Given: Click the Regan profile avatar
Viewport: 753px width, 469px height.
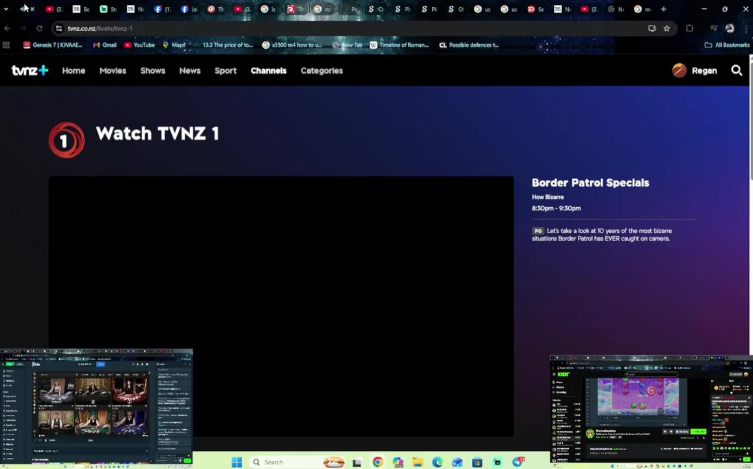Looking at the screenshot, I should coord(679,70).
